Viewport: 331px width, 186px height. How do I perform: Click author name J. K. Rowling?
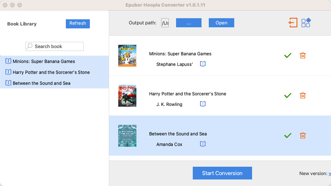[x=169, y=104]
